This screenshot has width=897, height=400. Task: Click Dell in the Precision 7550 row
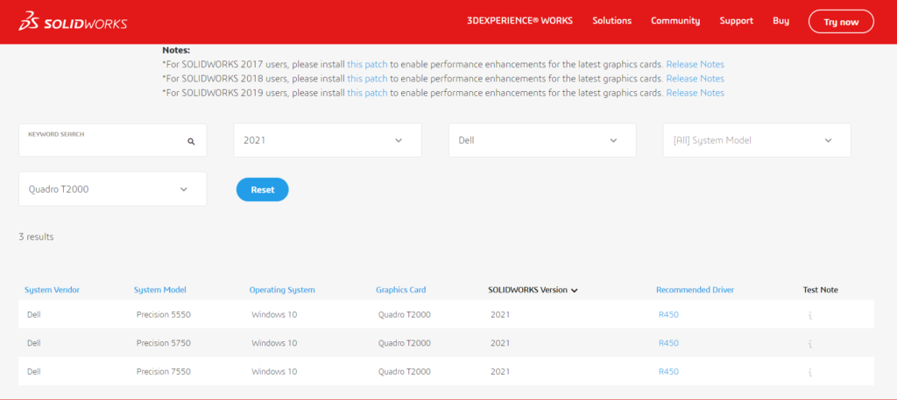tap(34, 371)
